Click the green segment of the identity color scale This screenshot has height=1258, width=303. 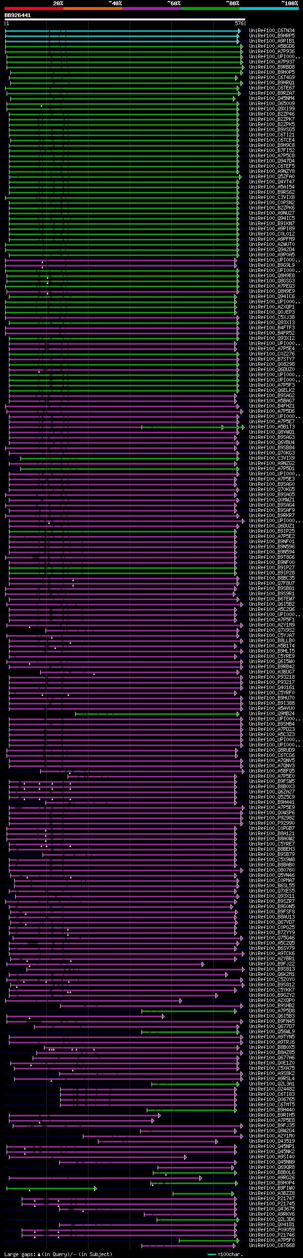210,9
